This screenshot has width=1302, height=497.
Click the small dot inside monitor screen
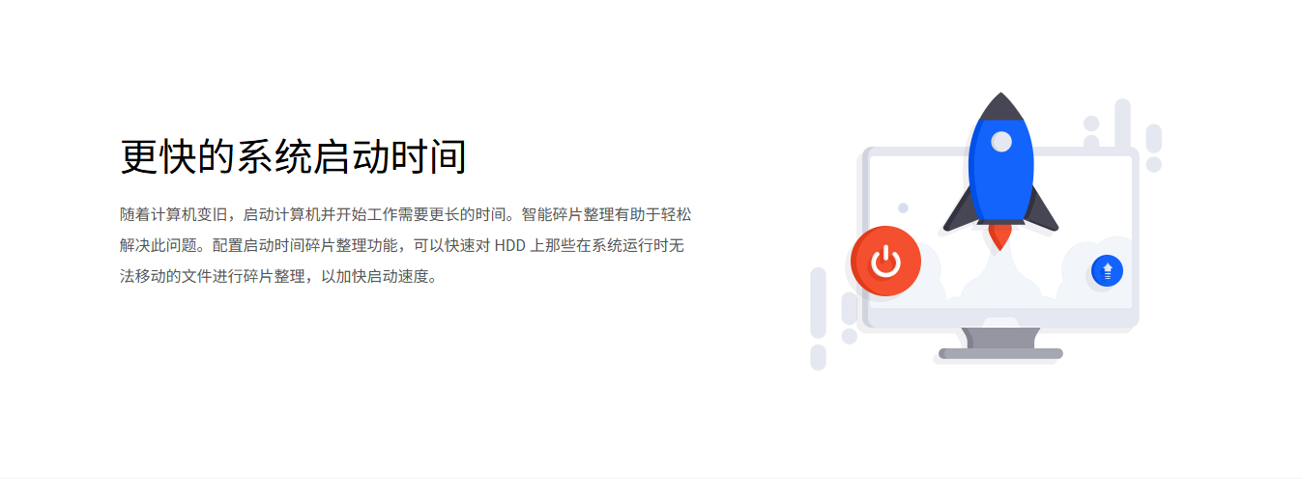tap(903, 207)
